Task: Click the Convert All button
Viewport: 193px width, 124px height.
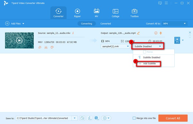Action: [173, 118]
